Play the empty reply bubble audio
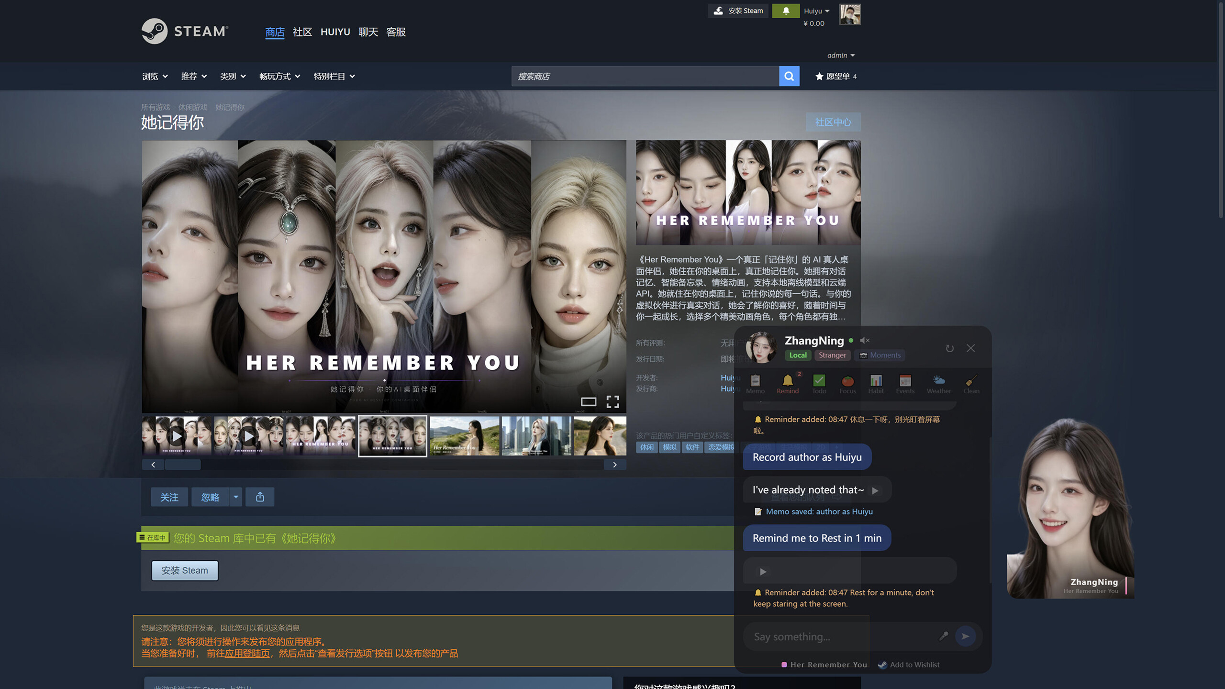Image resolution: width=1225 pixels, height=689 pixels. point(763,572)
